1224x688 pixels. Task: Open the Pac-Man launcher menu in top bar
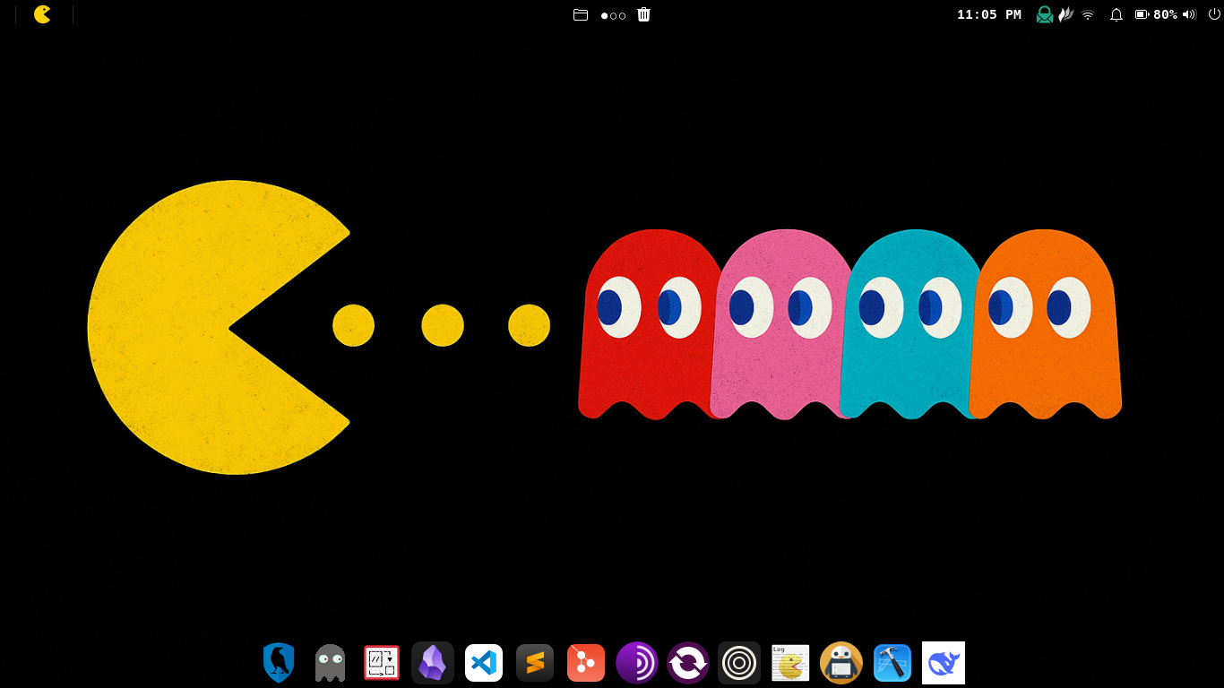coord(42,14)
